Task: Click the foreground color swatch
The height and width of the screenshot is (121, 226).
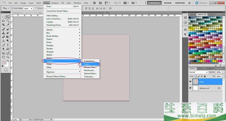Action: 4,63
